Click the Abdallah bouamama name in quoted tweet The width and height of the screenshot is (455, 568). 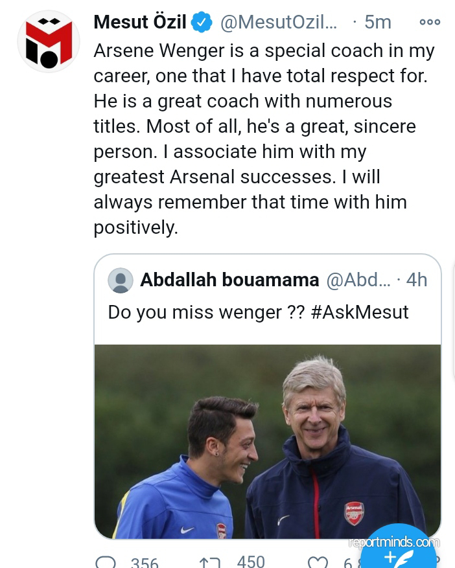coord(229,280)
